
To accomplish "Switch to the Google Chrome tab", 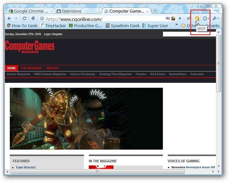I will pyautogui.click(x=30, y=11).
